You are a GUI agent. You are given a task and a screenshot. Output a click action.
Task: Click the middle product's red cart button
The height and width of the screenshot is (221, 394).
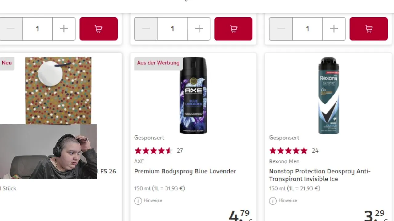click(233, 29)
